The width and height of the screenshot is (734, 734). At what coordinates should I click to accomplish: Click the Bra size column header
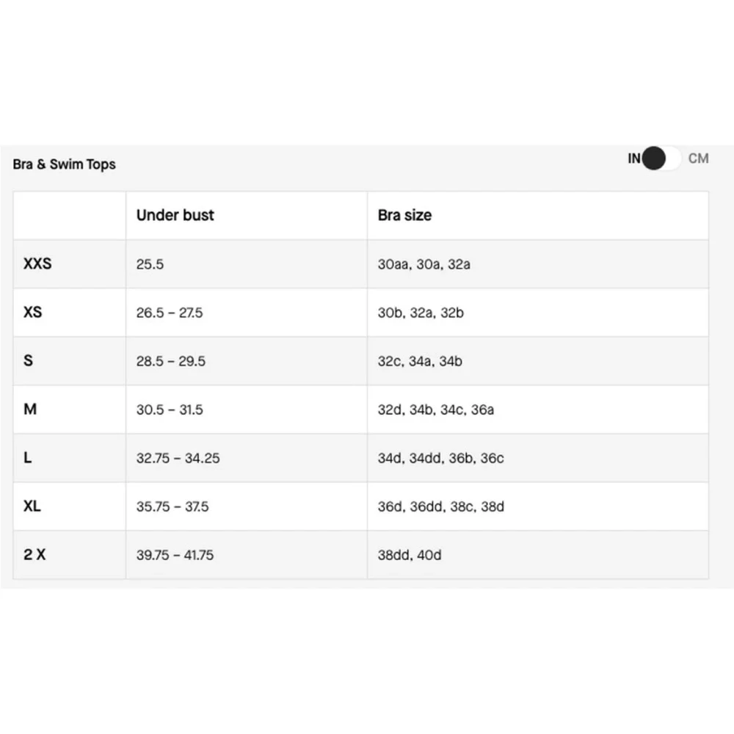[x=404, y=215]
